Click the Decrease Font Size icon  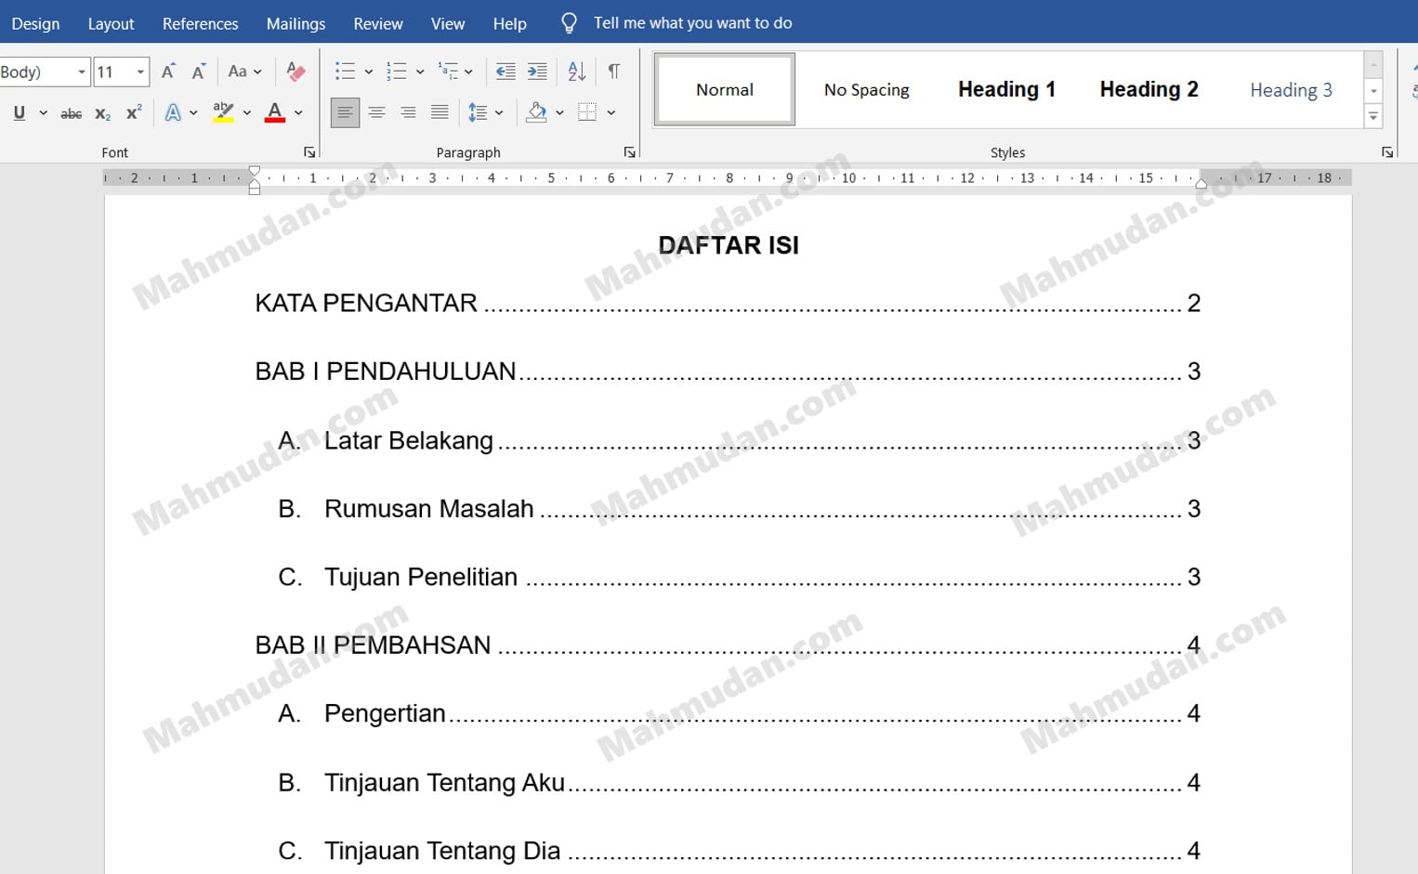tap(198, 72)
